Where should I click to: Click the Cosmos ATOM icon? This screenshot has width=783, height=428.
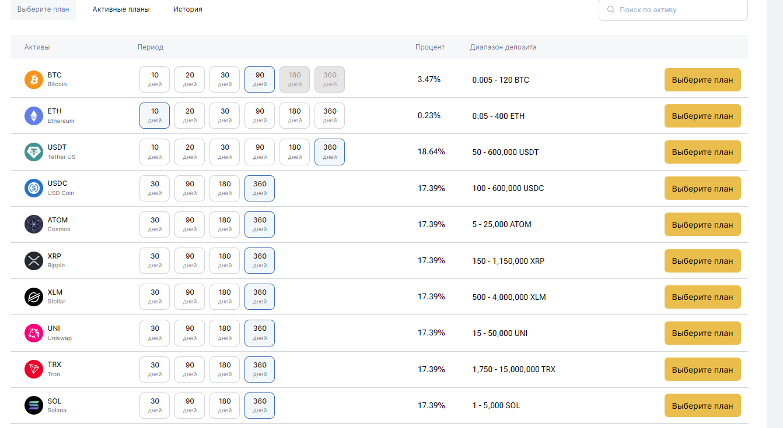coord(34,224)
